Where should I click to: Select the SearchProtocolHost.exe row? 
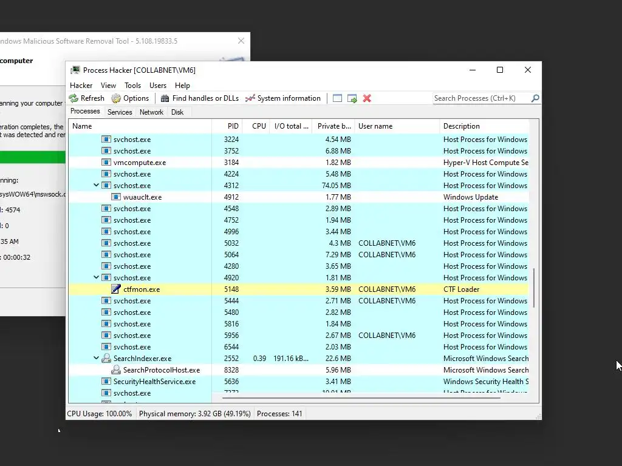[x=299, y=370]
